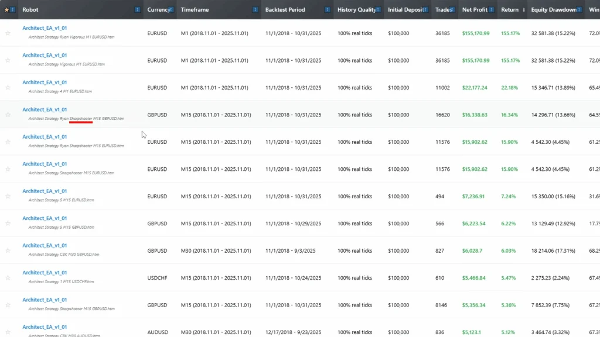Viewport: 600px width, 337px height.
Task: Favorite the Ryan Sharpshooter M15 GBPUSD row
Action: pyautogui.click(x=8, y=115)
